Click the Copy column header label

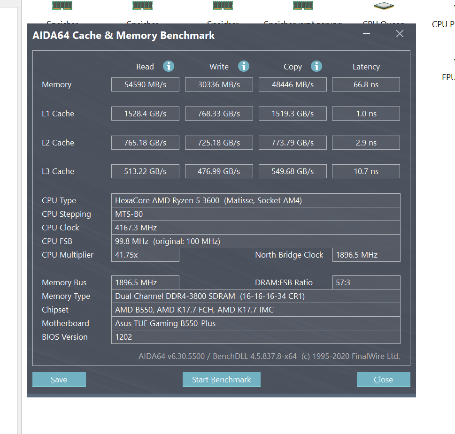(293, 67)
